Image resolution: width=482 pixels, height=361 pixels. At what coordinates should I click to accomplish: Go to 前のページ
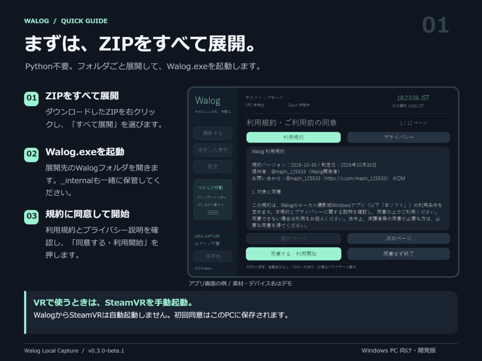[x=294, y=238]
